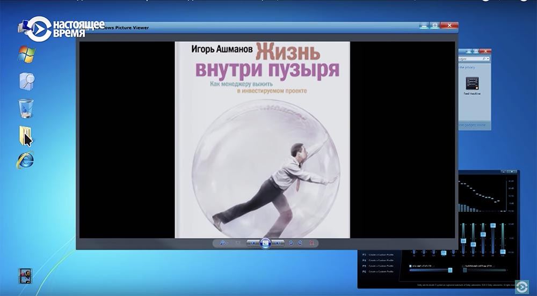Open the Windows logo desktop icon
This screenshot has width=537, height=296.
point(26,54)
